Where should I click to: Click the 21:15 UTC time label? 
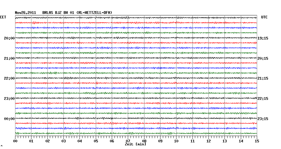pyautogui.click(x=263, y=78)
